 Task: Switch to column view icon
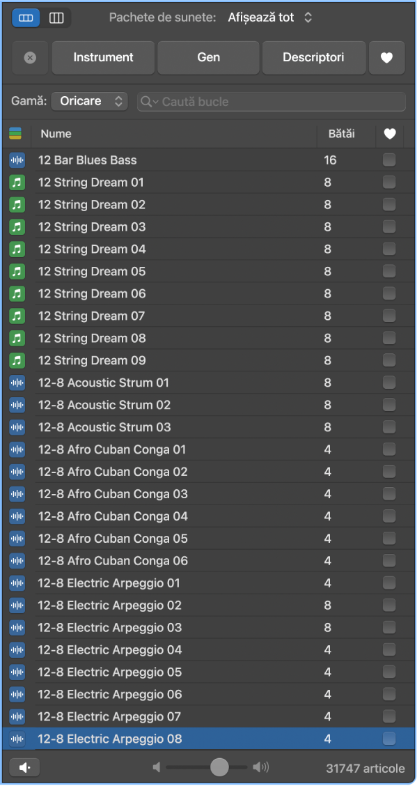[x=56, y=18]
